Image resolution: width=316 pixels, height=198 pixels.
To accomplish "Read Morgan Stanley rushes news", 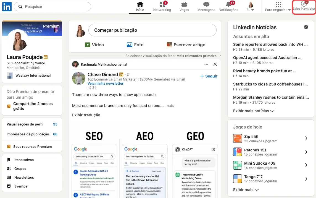I will coord(271,97).
